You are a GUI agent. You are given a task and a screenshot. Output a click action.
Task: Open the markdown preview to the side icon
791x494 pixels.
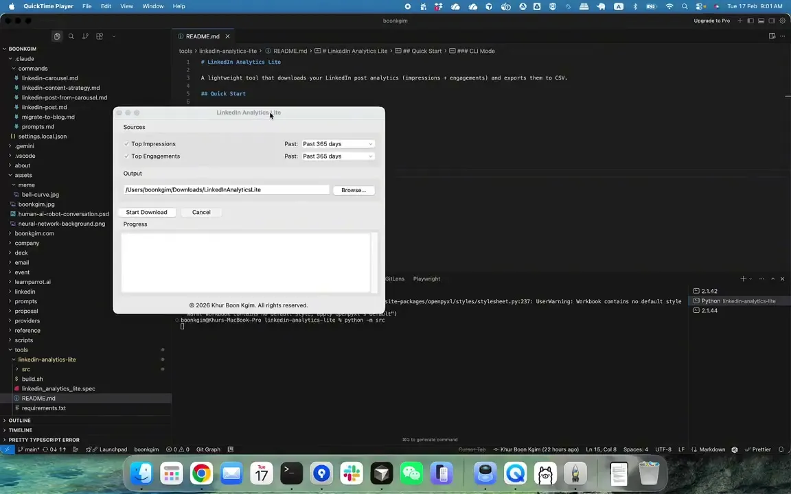click(772, 36)
